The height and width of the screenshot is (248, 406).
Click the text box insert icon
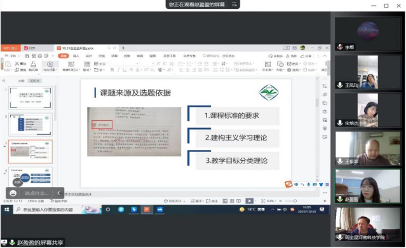tap(267, 64)
